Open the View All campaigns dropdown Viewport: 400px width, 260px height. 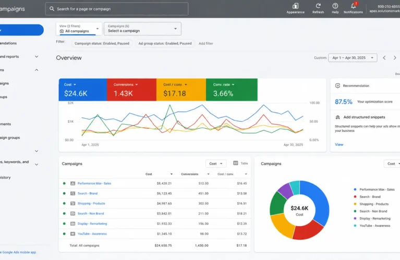[x=79, y=29]
